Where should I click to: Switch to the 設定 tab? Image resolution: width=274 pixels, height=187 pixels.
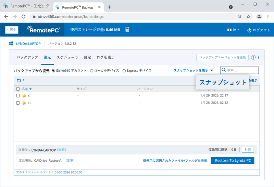coord(87,57)
